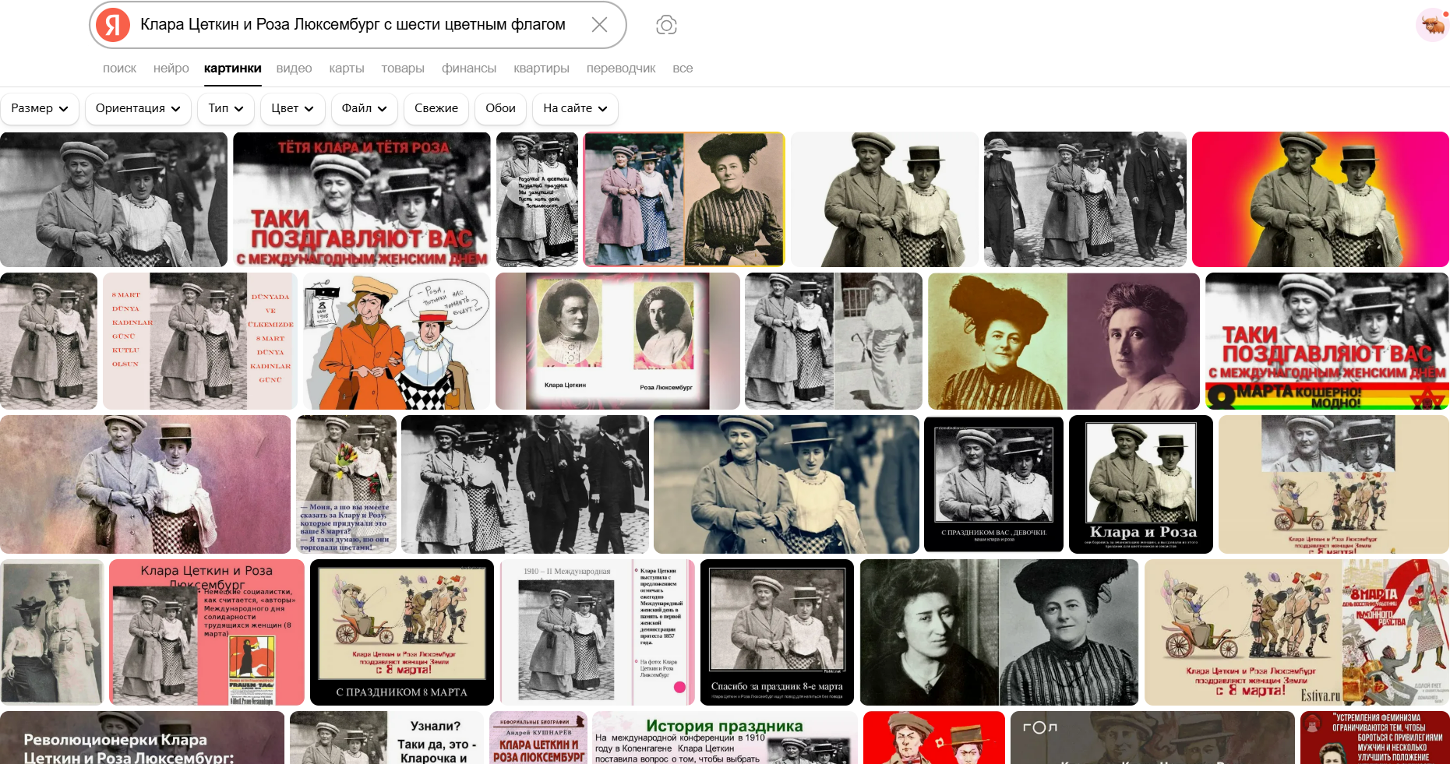Image resolution: width=1450 pixels, height=764 pixels.
Task: Open the user profile avatar
Action: click(1431, 25)
